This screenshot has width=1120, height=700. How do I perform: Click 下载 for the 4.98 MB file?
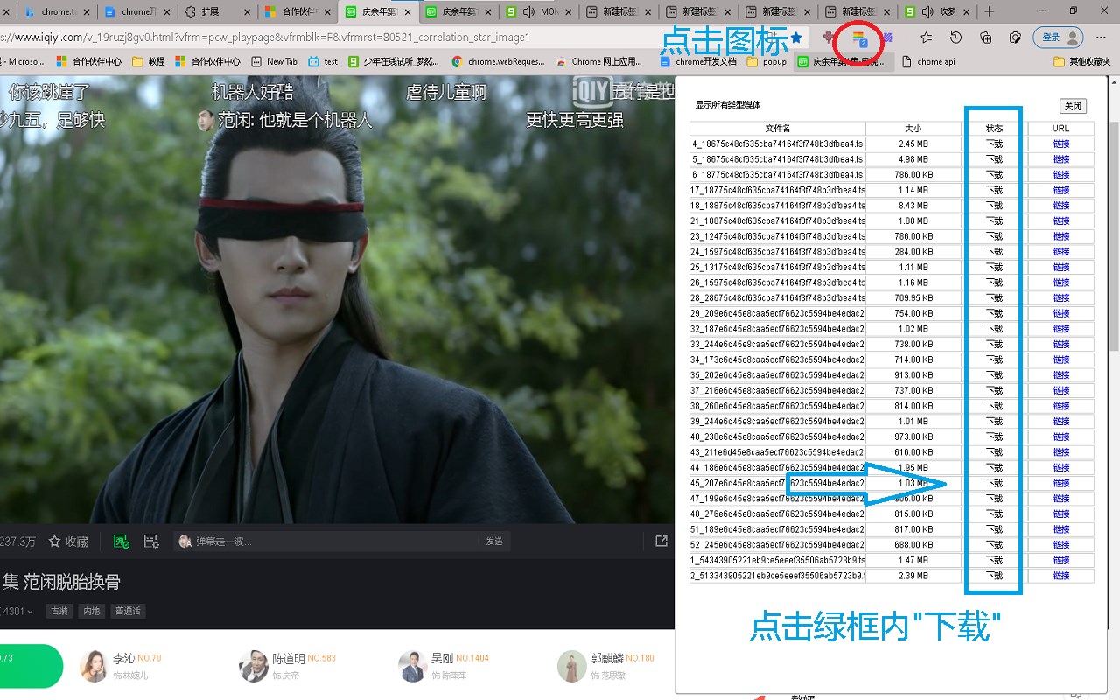click(995, 159)
